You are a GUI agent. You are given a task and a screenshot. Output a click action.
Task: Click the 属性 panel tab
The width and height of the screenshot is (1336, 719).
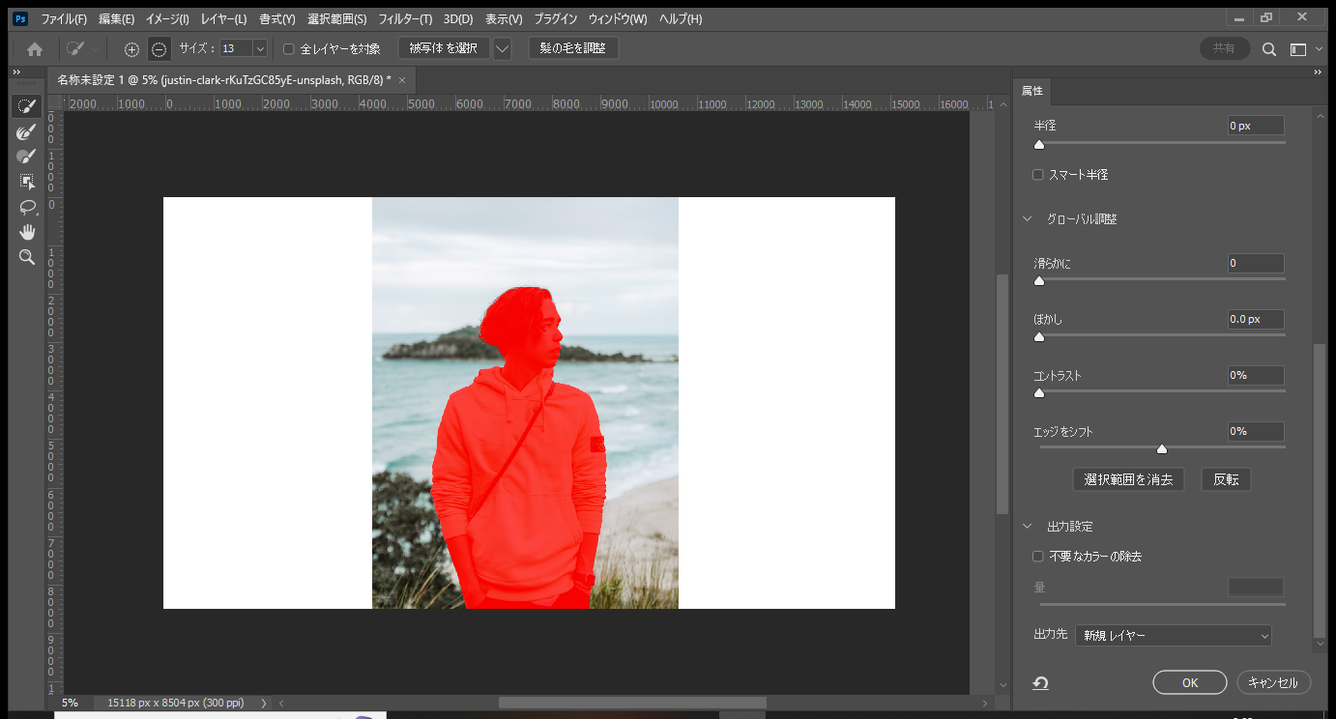[1031, 90]
